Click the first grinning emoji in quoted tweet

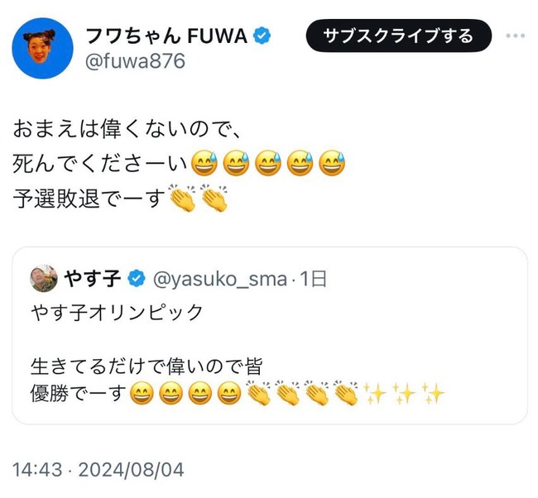click(x=142, y=394)
